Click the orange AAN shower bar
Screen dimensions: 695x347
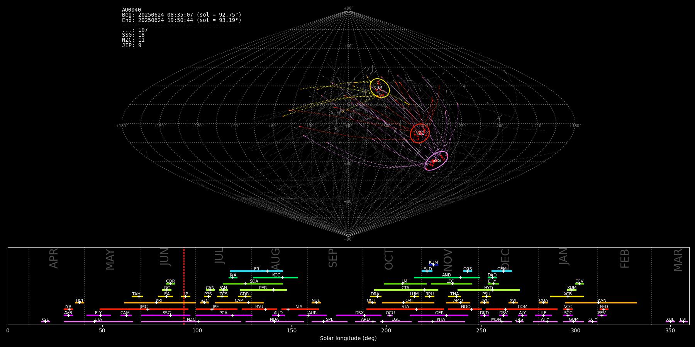point(601,303)
